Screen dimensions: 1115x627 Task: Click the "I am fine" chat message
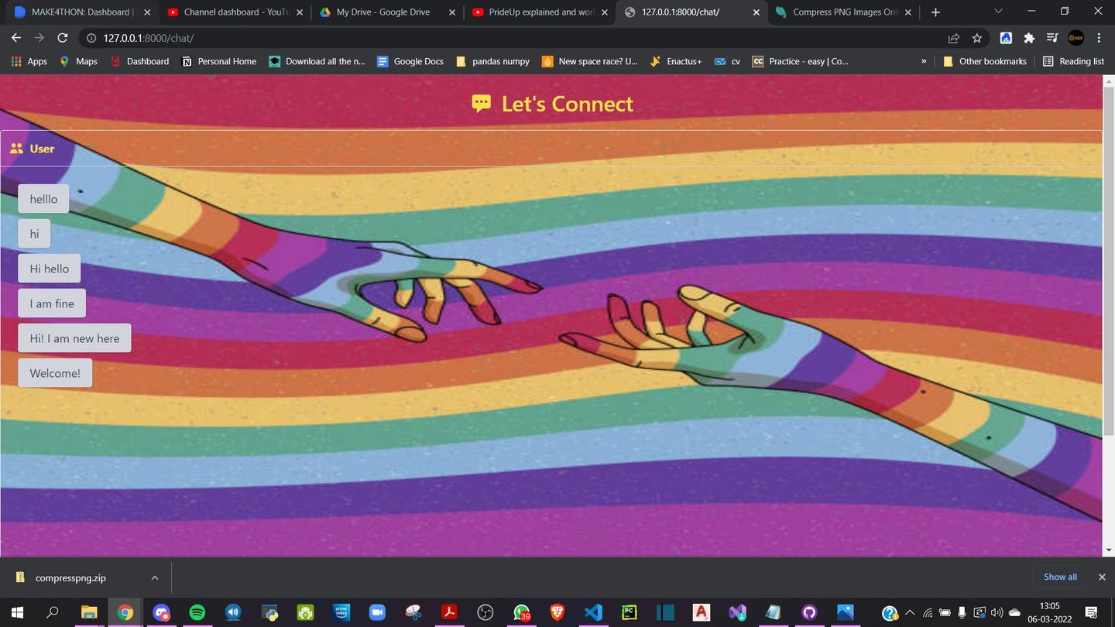click(x=52, y=303)
